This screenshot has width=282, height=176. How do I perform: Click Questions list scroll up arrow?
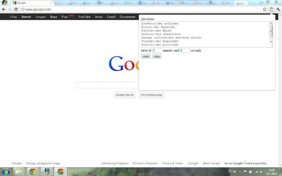(x=271, y=23)
